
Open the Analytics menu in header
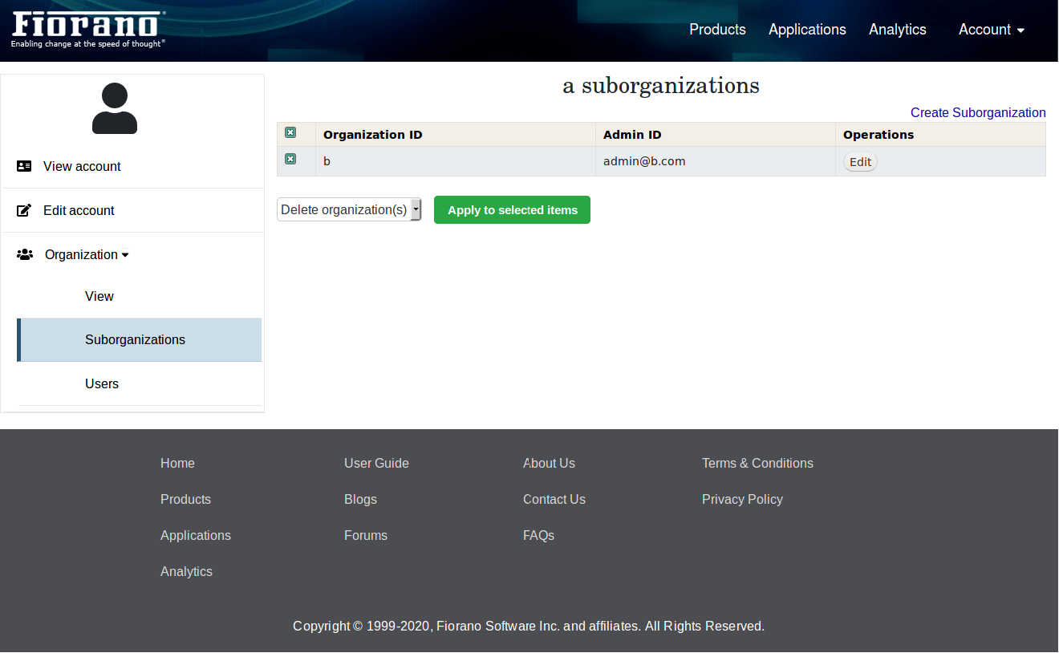pos(897,30)
